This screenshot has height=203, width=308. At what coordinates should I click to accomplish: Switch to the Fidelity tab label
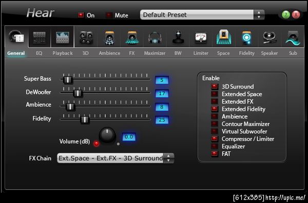click(x=247, y=53)
